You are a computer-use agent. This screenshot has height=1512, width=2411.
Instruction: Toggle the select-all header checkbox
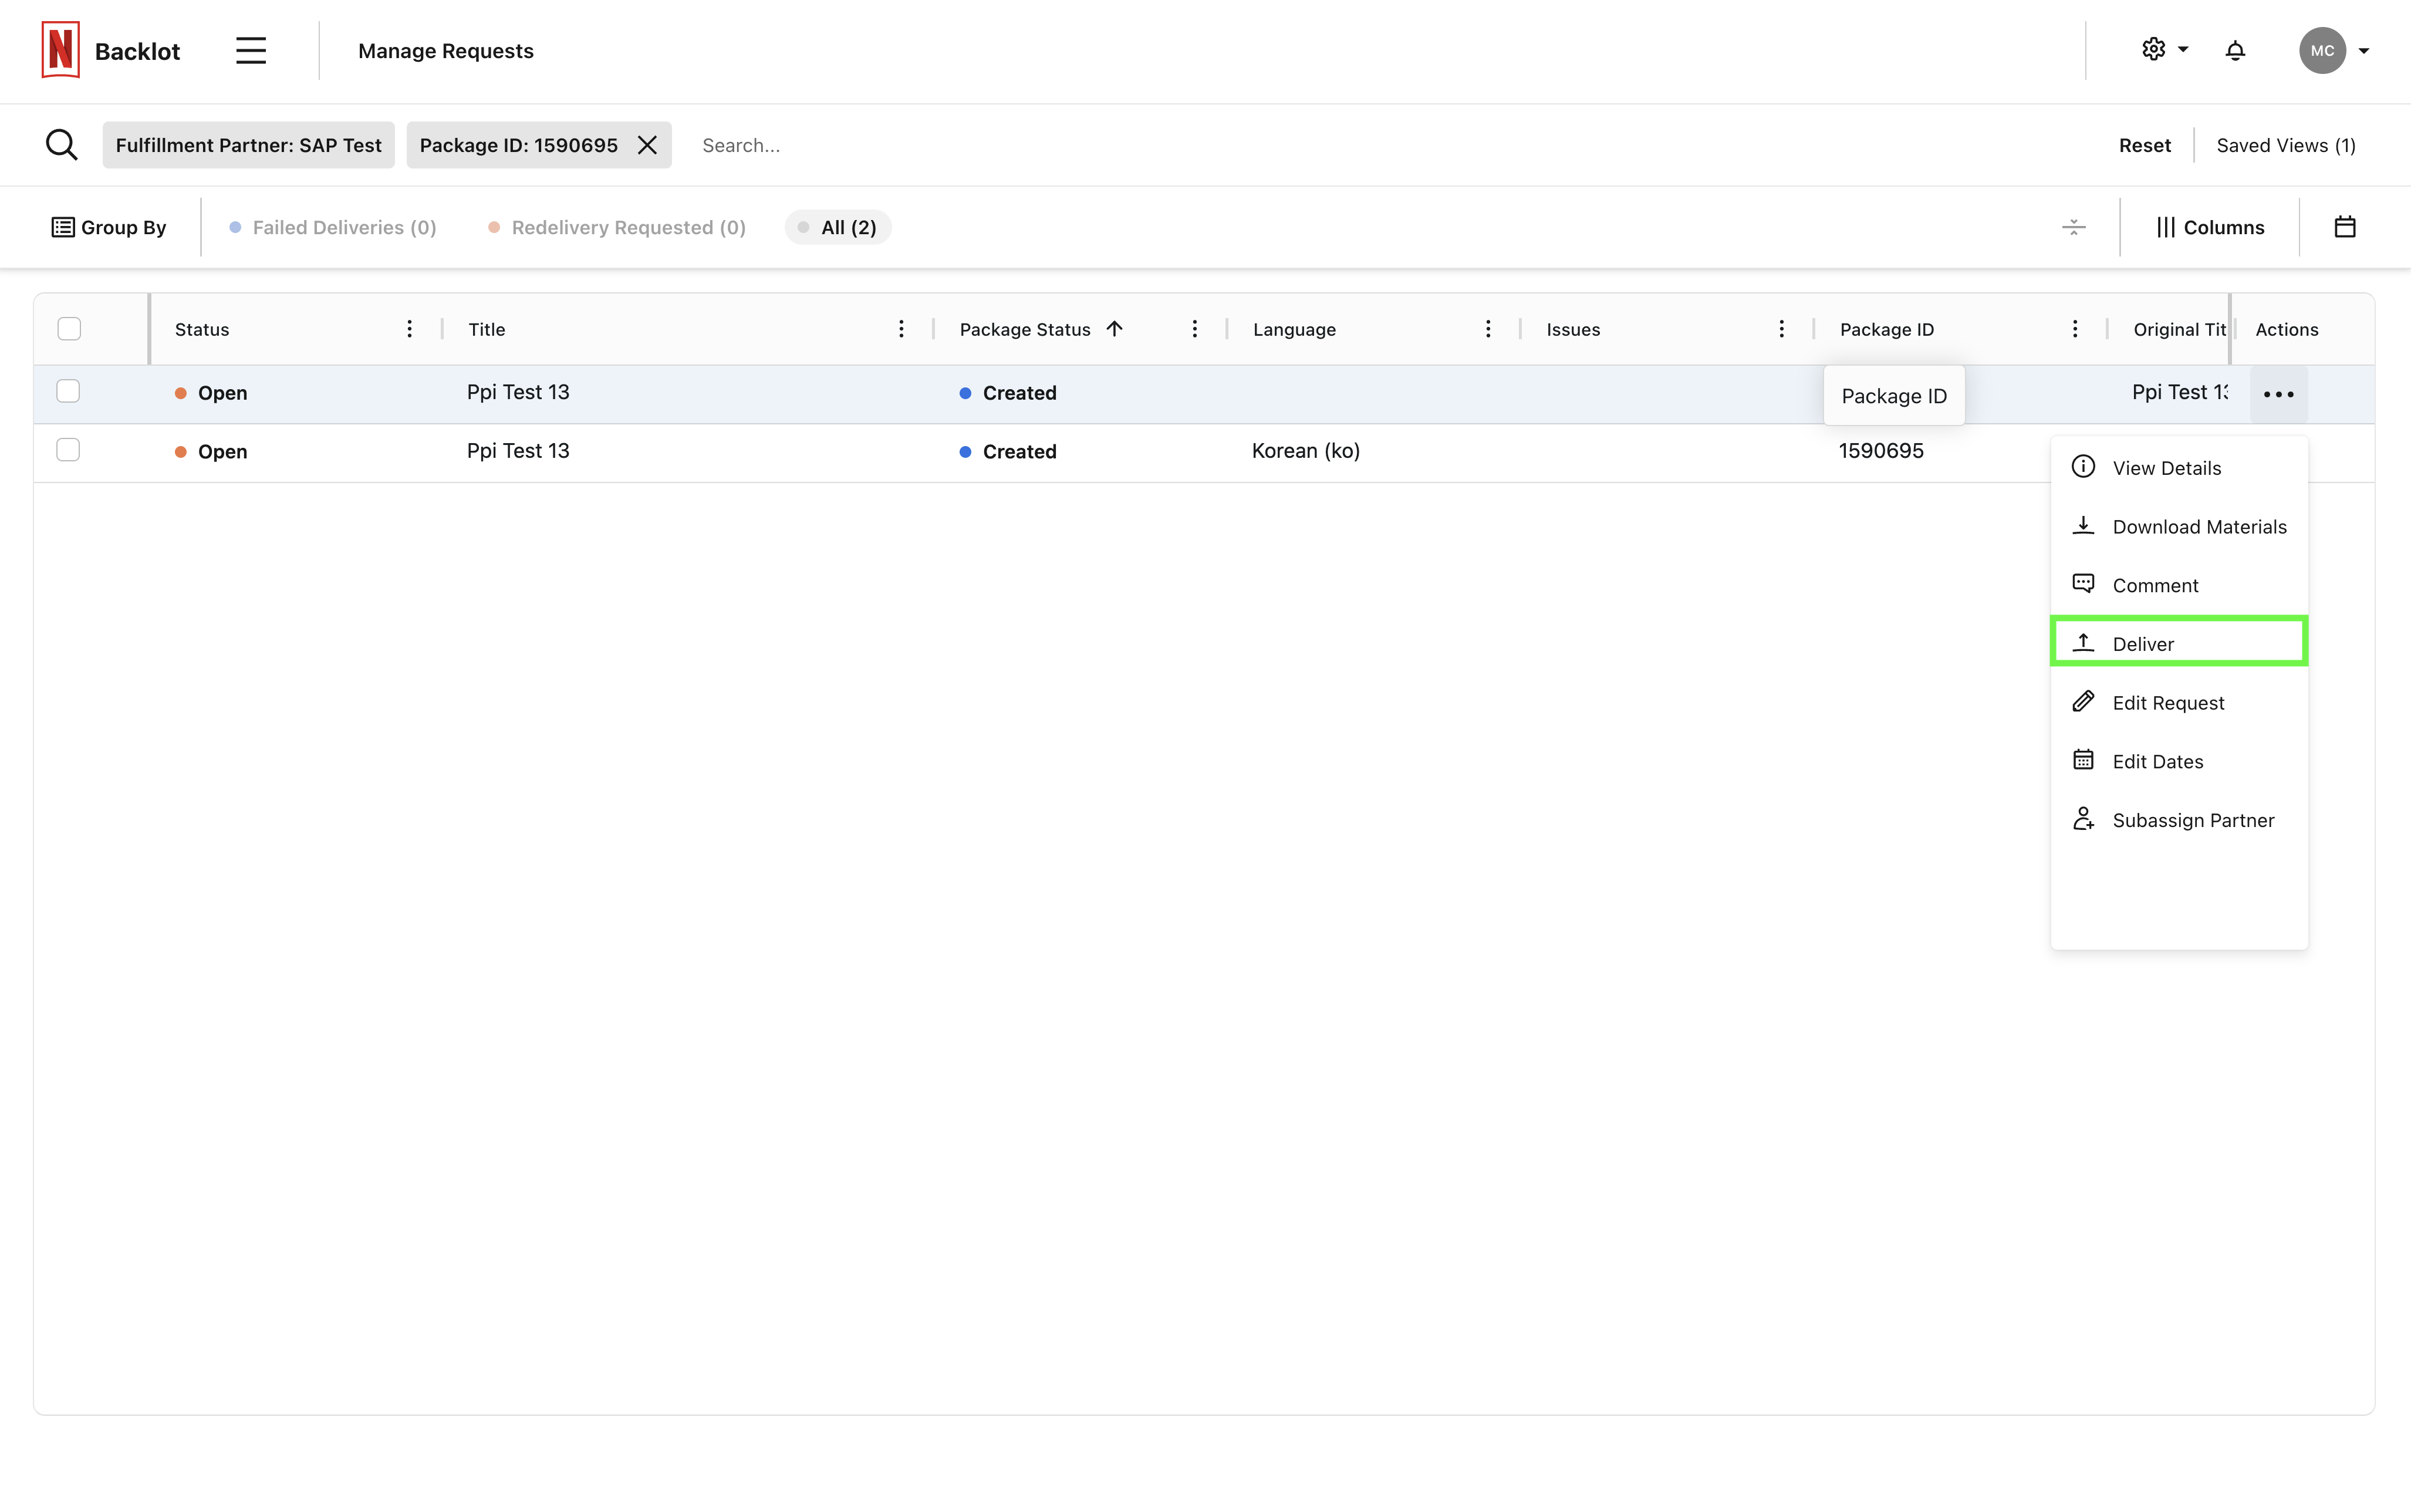click(69, 329)
